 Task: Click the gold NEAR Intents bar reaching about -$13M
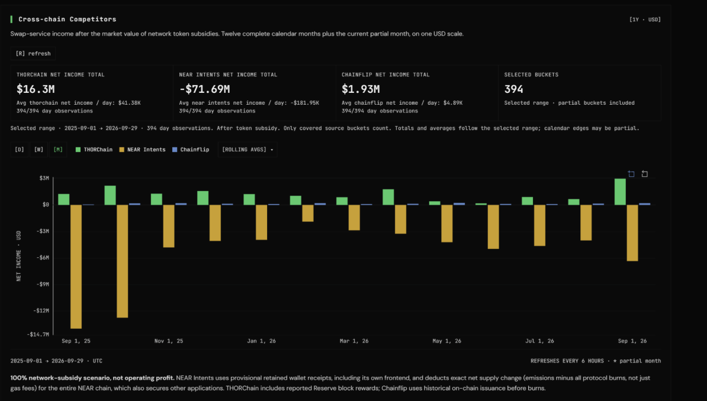[122, 261]
